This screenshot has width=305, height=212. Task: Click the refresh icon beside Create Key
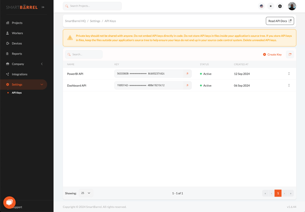pyautogui.click(x=290, y=55)
